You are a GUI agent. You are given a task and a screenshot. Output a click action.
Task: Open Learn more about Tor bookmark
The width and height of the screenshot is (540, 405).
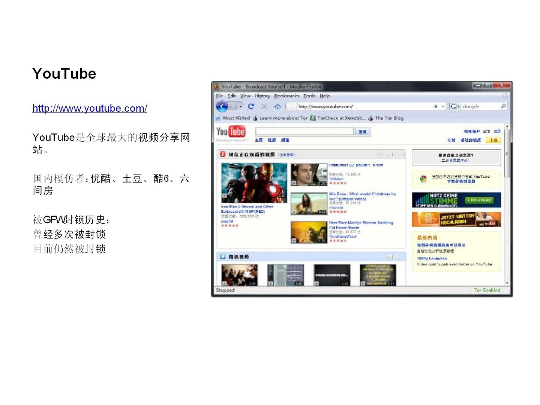tap(280, 118)
